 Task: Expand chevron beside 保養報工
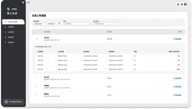(x=22, y=42)
